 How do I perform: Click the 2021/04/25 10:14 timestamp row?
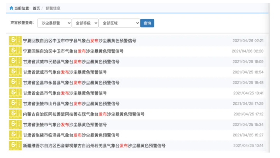248,146
